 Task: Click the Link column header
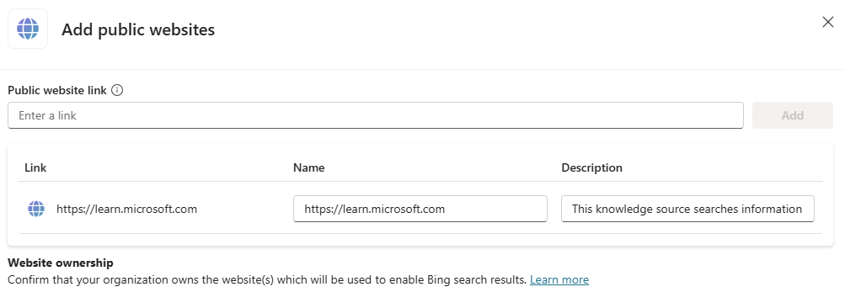[x=35, y=167]
